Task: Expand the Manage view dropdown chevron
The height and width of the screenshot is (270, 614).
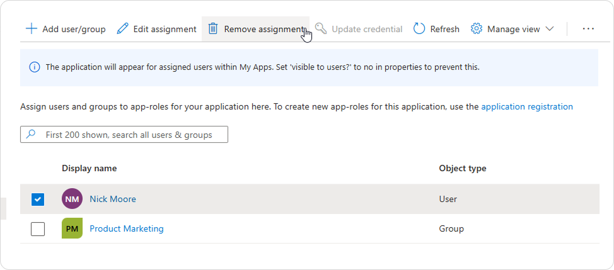Action: click(550, 29)
